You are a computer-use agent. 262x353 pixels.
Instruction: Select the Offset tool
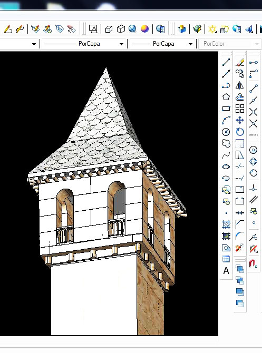tap(240, 97)
